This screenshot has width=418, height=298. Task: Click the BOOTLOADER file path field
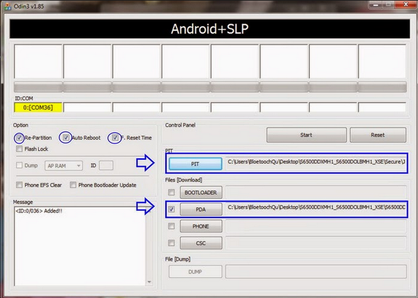click(x=316, y=192)
